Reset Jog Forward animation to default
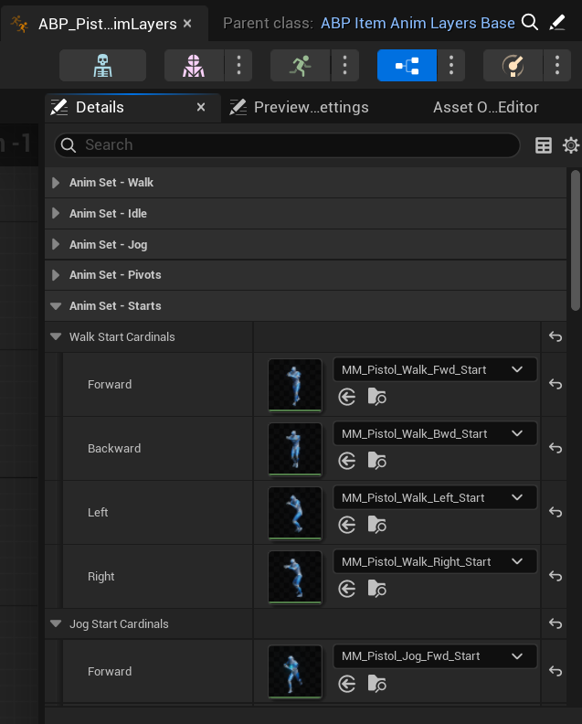Image resolution: width=582 pixels, height=724 pixels. pyautogui.click(x=556, y=671)
